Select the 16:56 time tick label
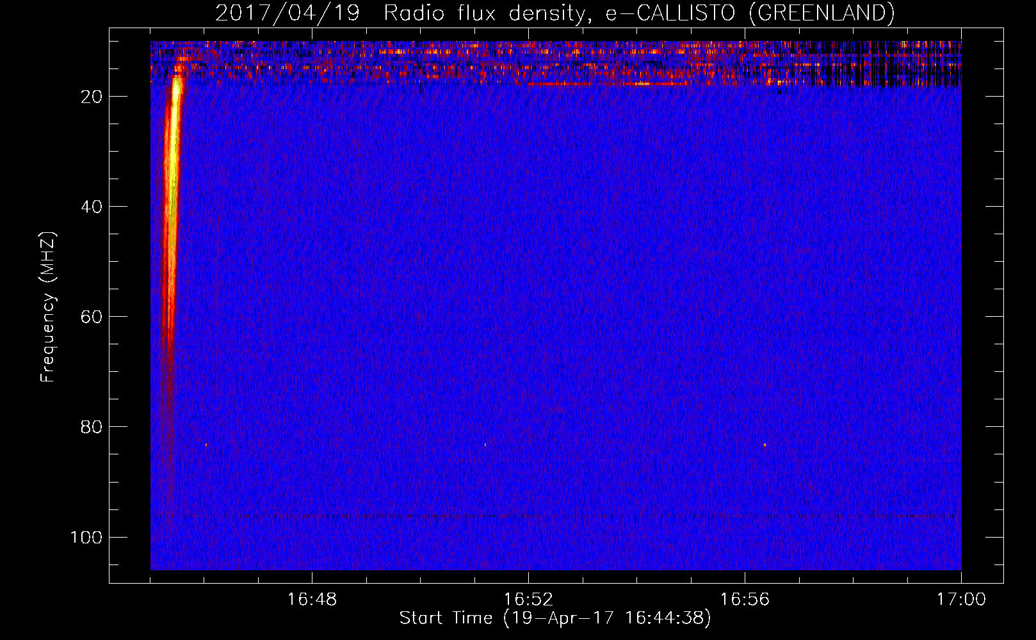This screenshot has height=640, width=1036. tap(745, 600)
